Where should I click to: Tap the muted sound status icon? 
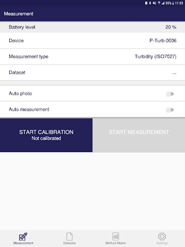click(154, 3)
